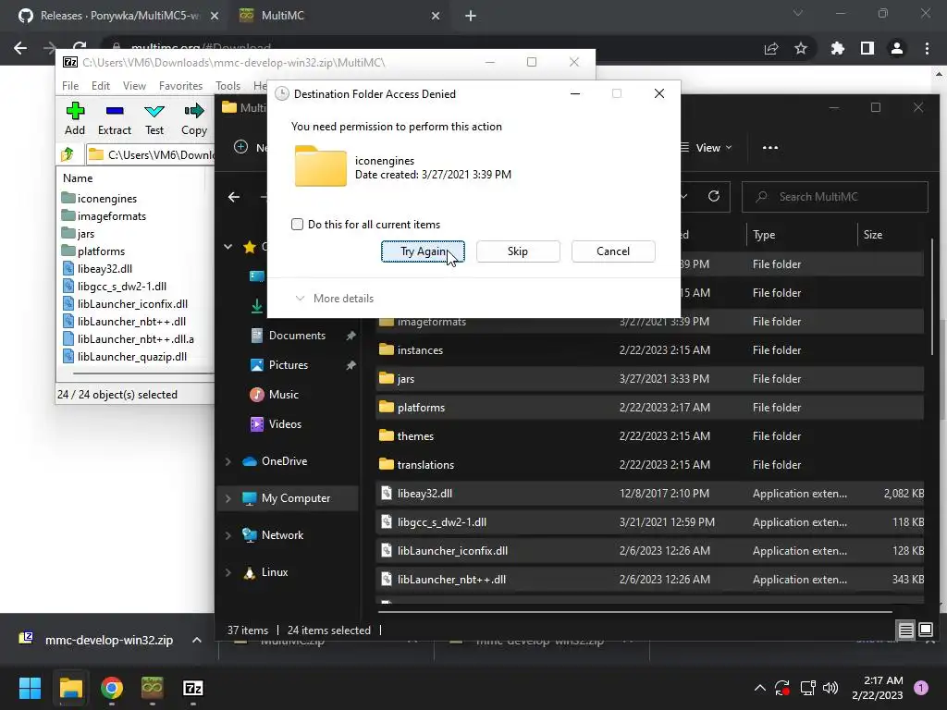The height and width of the screenshot is (710, 947).
Task: Switch Explorer to details view icon
Action: point(906,630)
